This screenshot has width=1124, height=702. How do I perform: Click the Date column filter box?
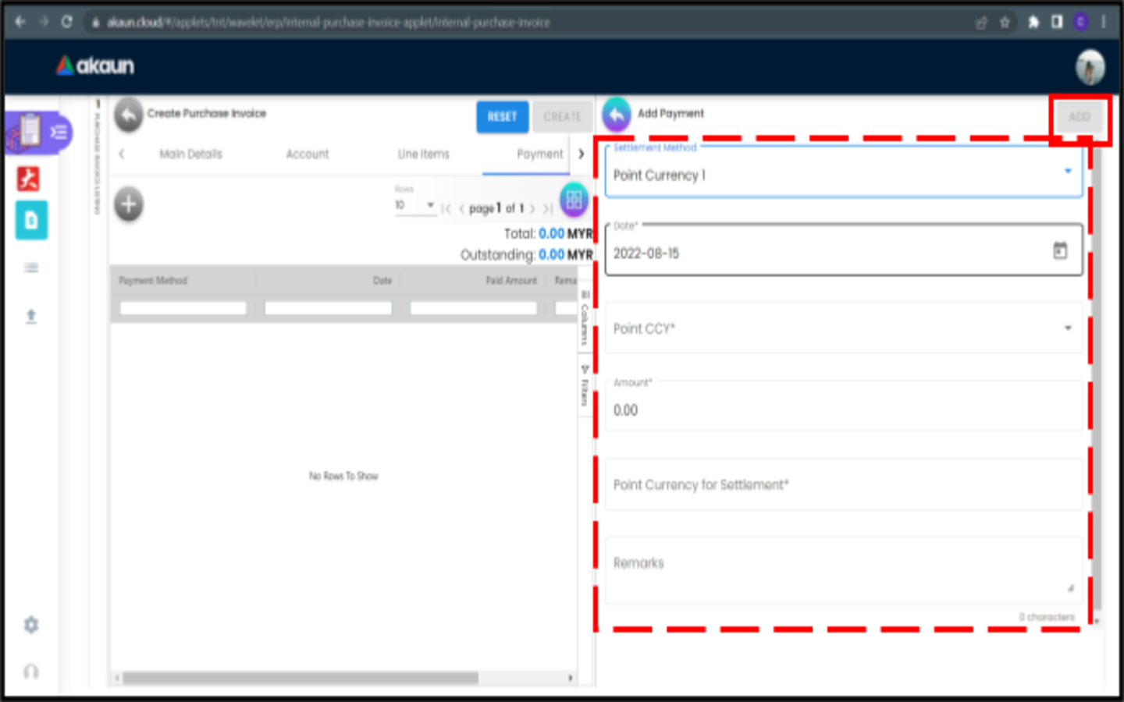(329, 308)
